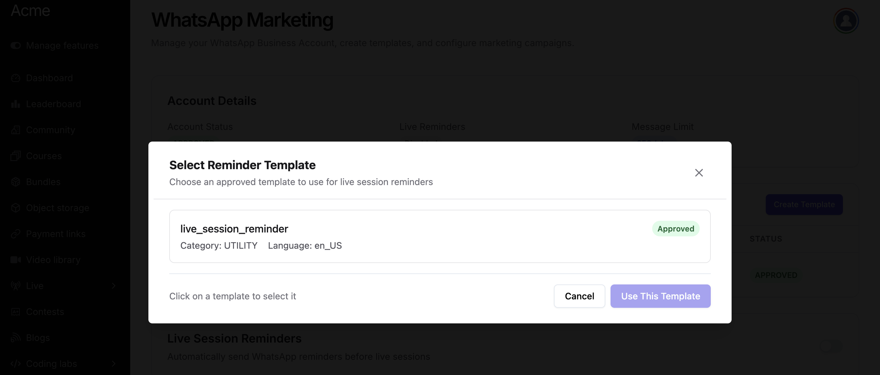Click the Use This Template button
Screen dimensions: 880x375
tap(660, 296)
